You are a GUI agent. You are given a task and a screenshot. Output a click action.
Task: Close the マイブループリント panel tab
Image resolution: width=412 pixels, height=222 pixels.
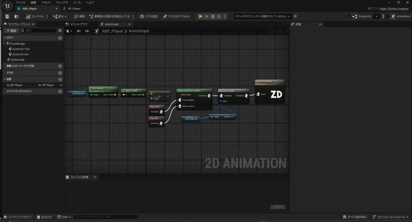click(x=33, y=24)
